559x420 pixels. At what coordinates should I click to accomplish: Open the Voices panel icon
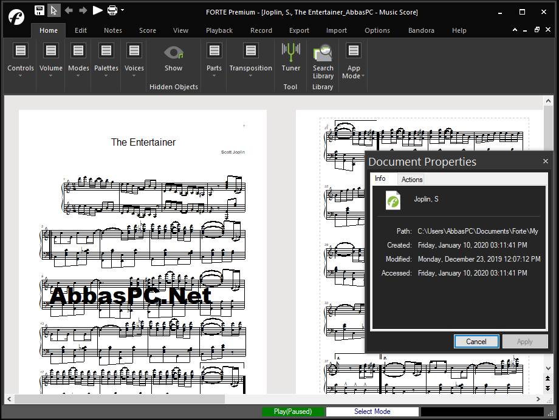(x=134, y=50)
